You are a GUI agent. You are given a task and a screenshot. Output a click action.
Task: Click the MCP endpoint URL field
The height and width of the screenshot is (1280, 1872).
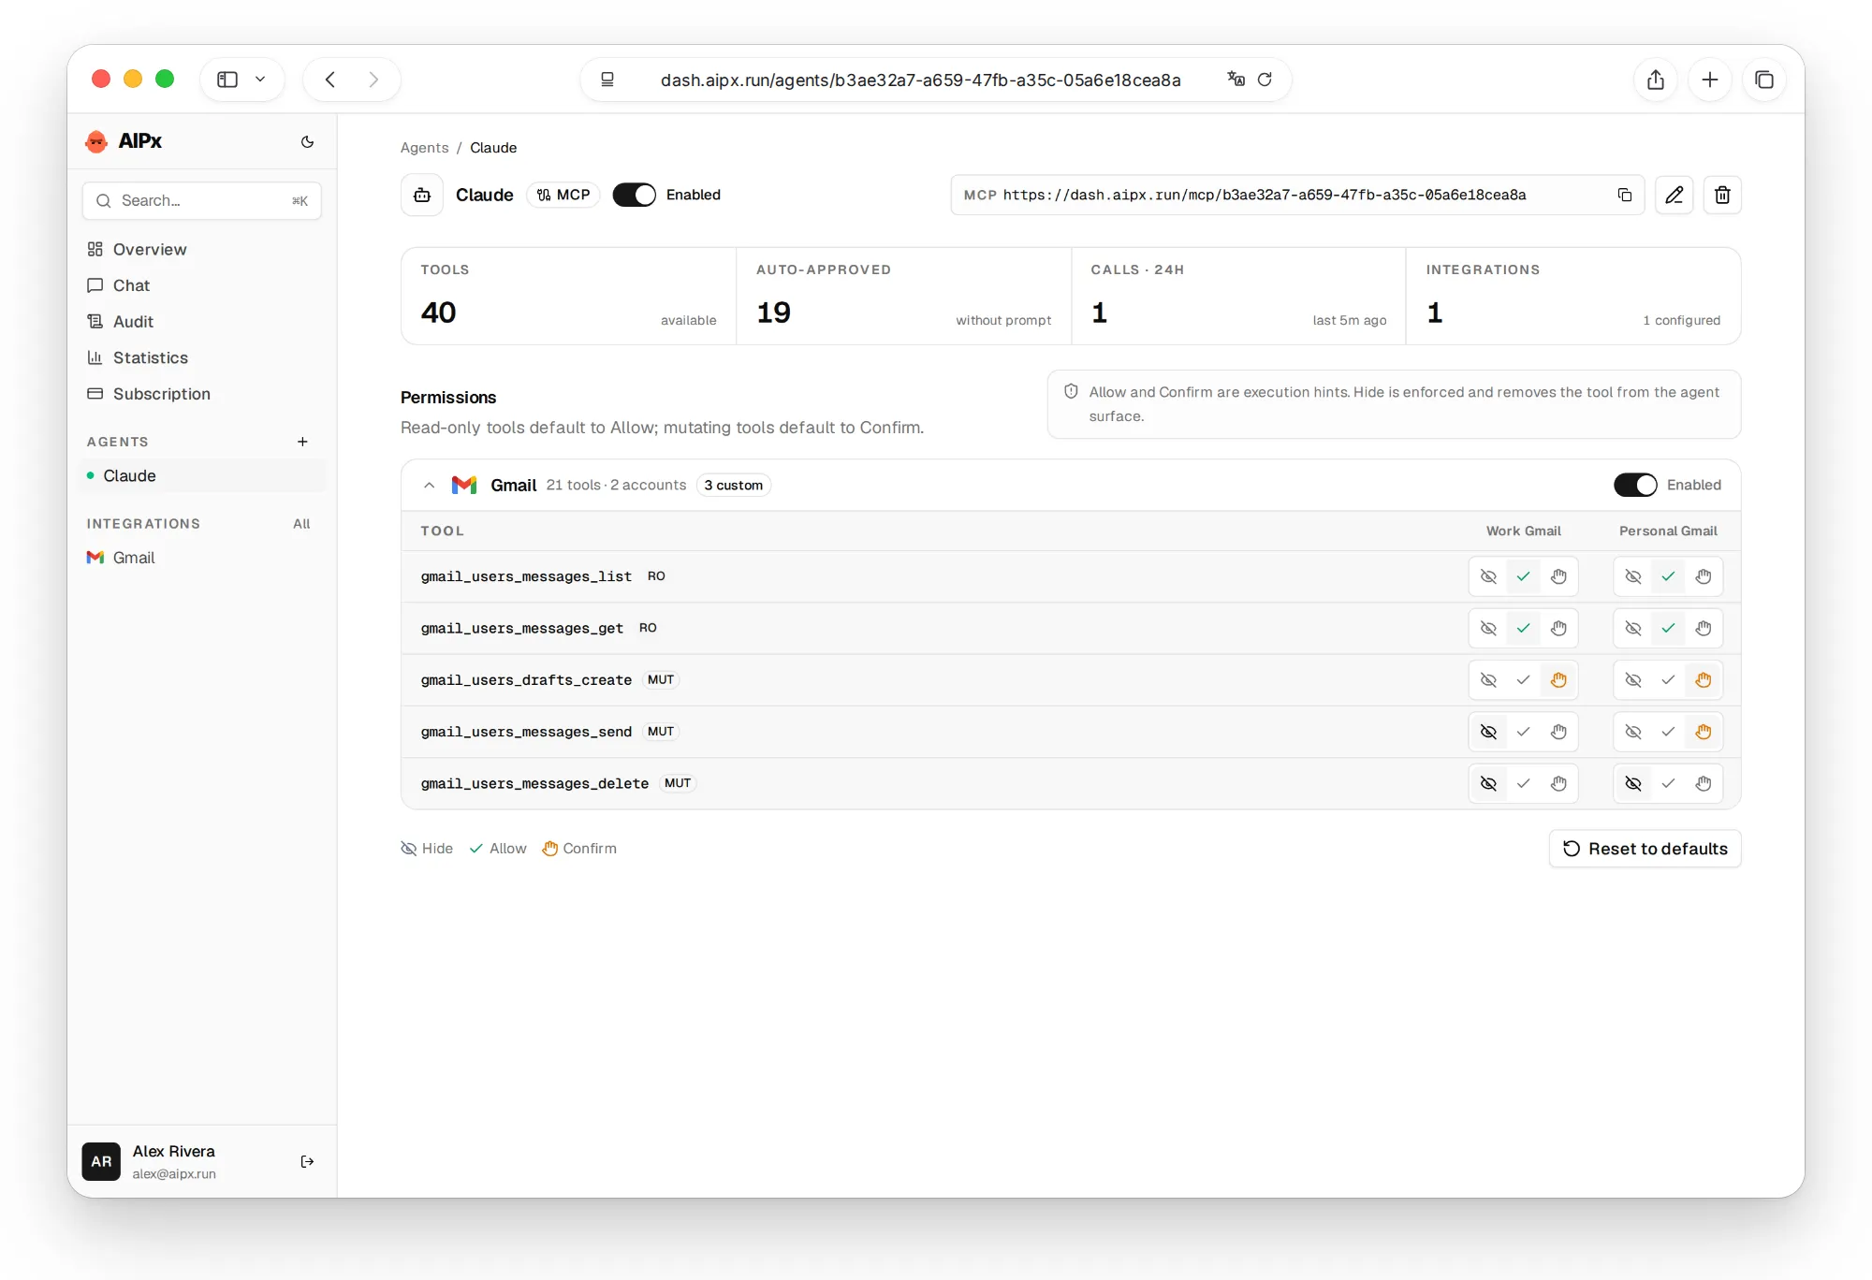(x=1297, y=195)
